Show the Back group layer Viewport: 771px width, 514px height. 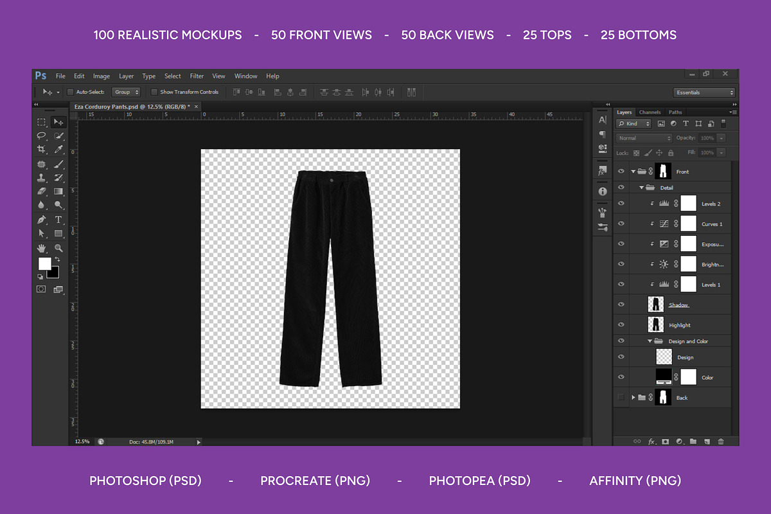(x=621, y=398)
